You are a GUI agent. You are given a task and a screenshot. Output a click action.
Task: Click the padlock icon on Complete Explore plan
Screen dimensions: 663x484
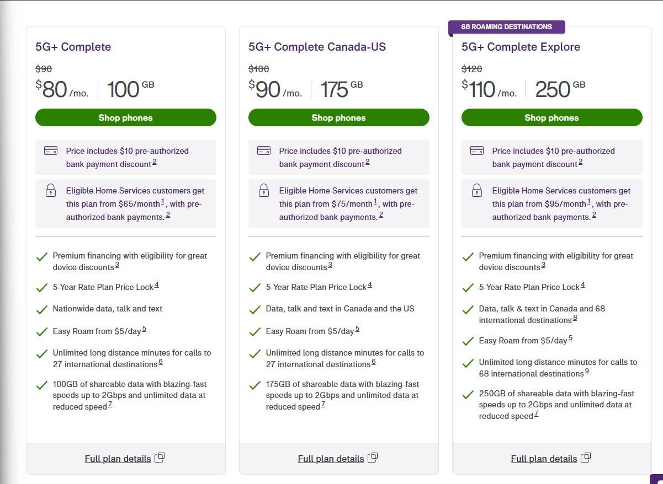(476, 190)
